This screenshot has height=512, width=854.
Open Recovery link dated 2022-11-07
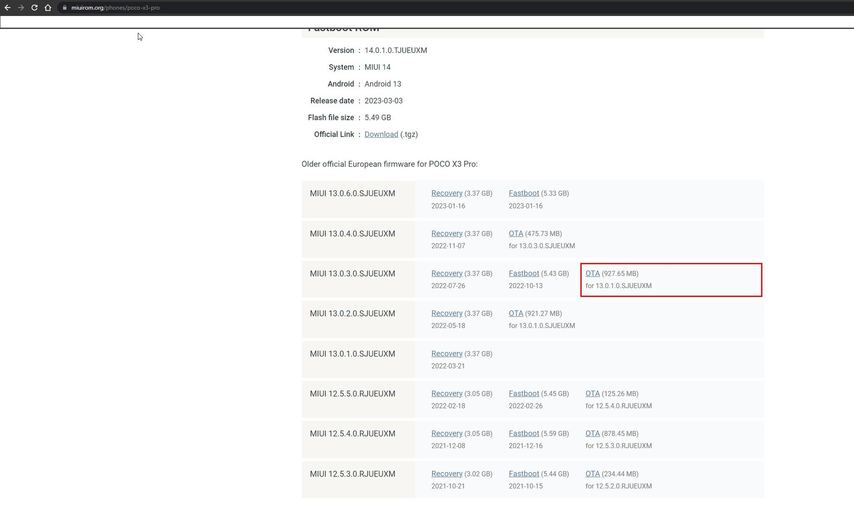click(447, 233)
